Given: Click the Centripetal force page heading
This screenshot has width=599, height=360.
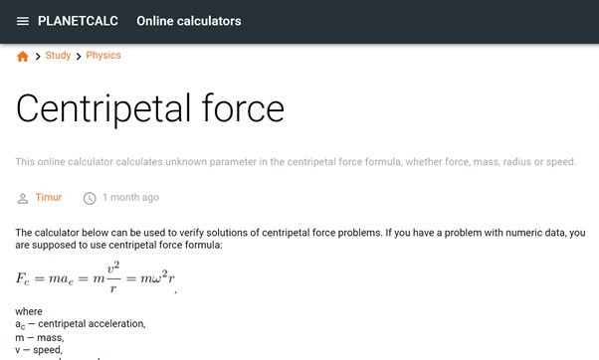Looking at the screenshot, I should pos(149,109).
